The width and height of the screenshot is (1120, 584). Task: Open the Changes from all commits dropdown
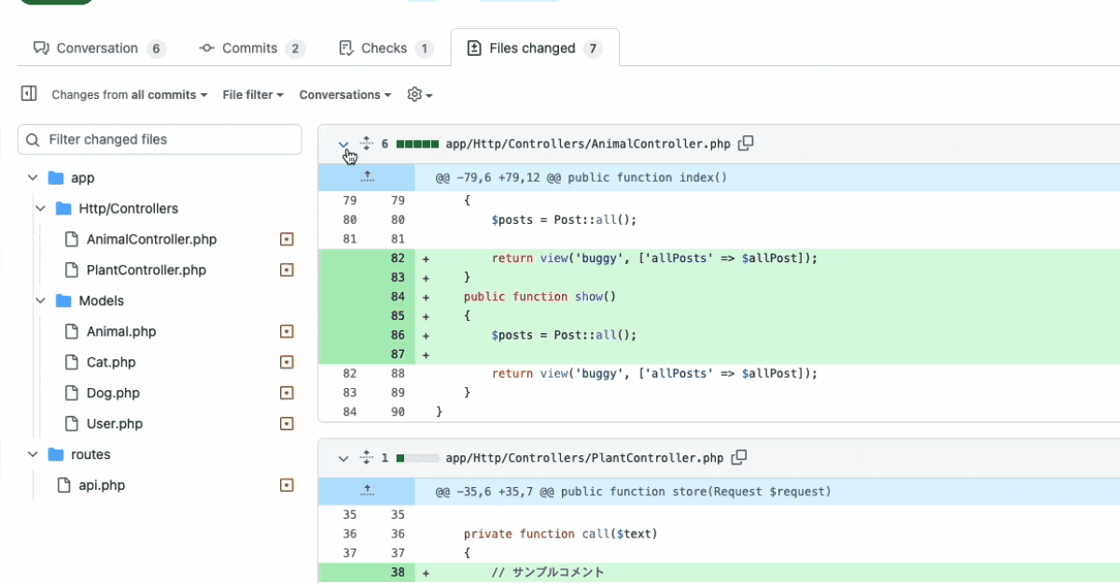pos(130,95)
